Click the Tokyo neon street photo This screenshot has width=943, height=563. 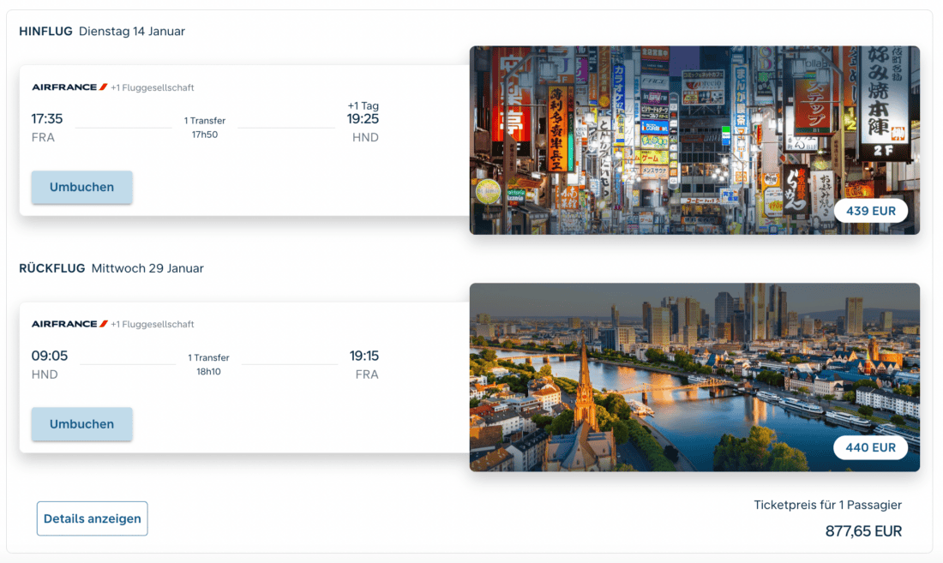coord(694,140)
